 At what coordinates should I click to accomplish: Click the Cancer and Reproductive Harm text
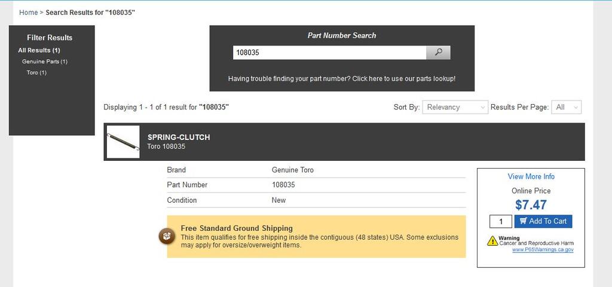537,243
